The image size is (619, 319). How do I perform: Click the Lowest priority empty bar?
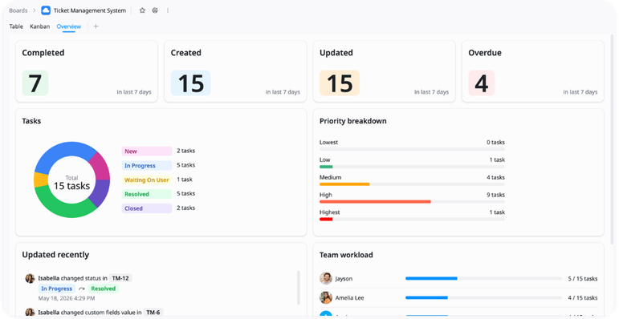click(412, 149)
